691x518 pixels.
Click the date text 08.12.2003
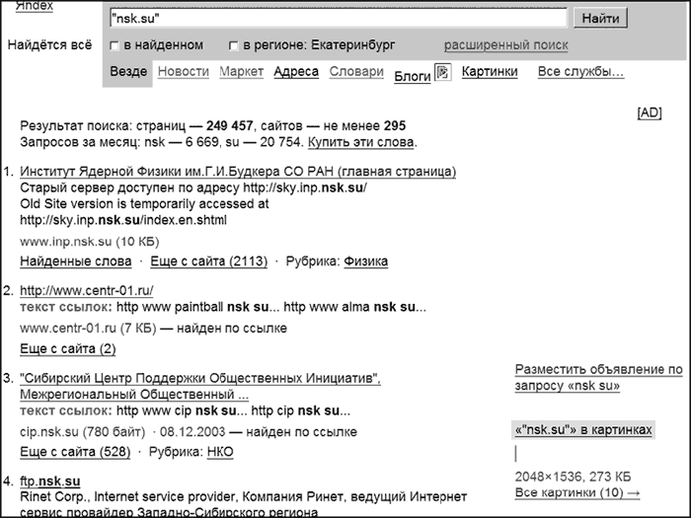click(192, 432)
